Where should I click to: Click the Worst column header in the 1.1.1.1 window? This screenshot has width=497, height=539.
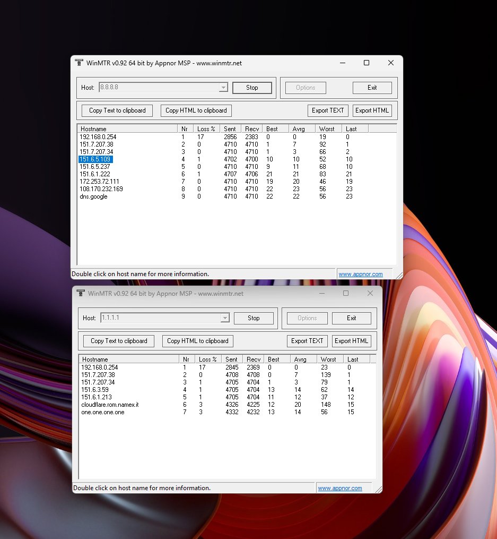coord(328,360)
